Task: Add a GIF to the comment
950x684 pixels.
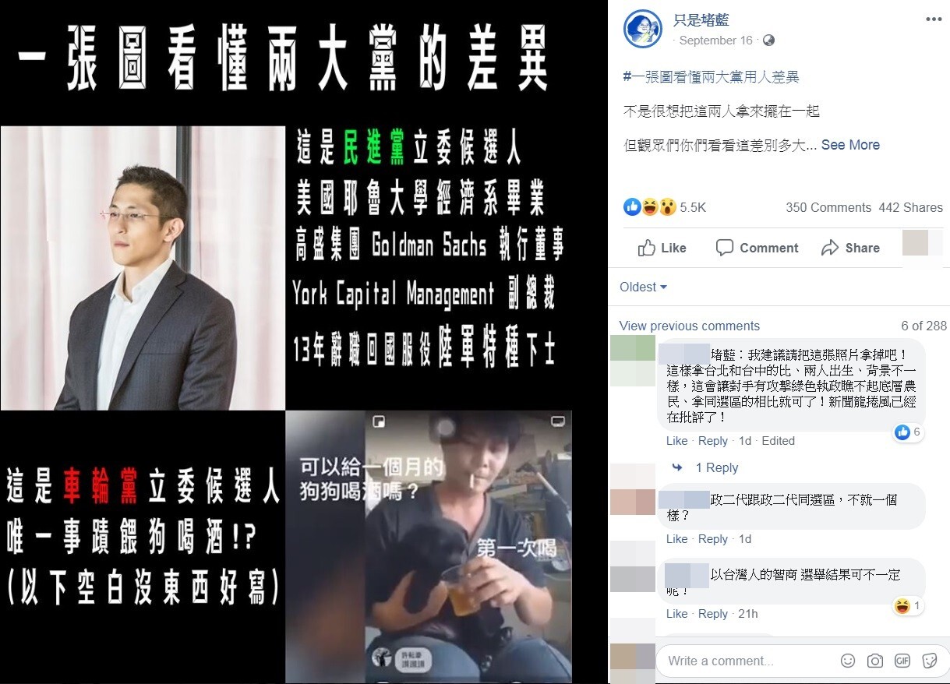Action: [x=902, y=661]
